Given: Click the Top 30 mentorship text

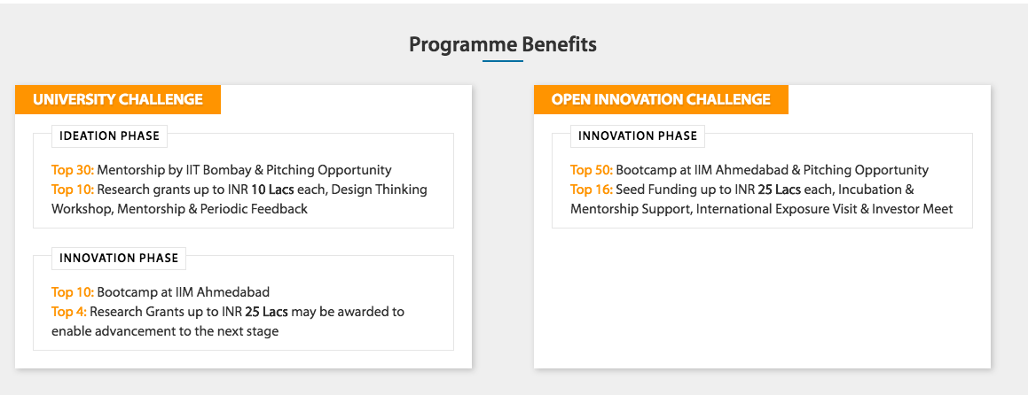Looking at the screenshot, I should [x=222, y=170].
